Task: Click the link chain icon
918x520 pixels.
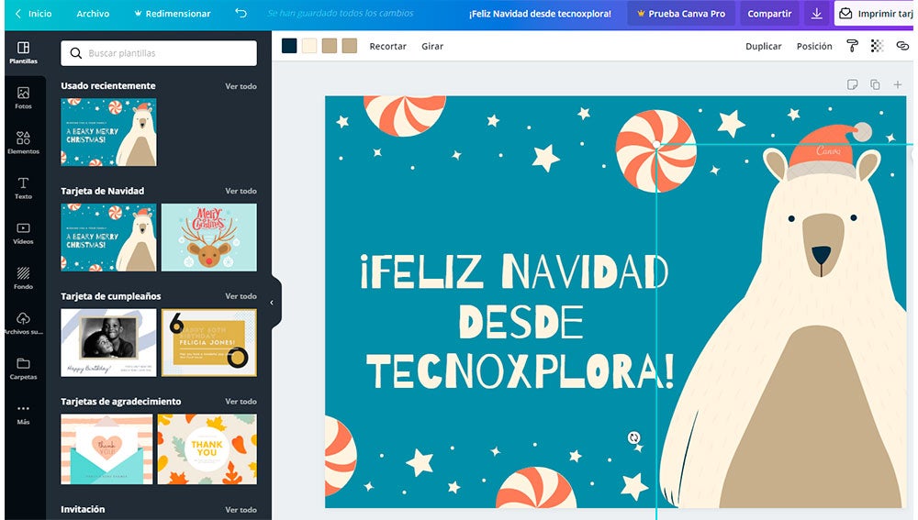Action: pyautogui.click(x=902, y=46)
